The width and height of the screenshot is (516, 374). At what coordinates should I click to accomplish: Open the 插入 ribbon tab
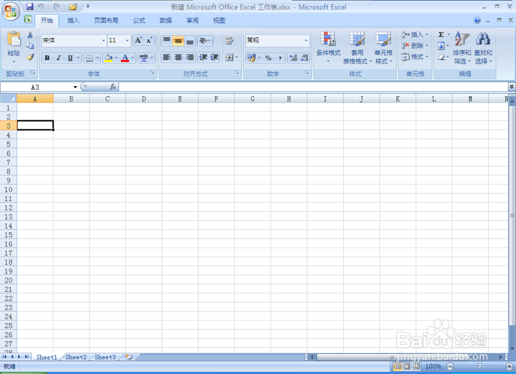(73, 21)
